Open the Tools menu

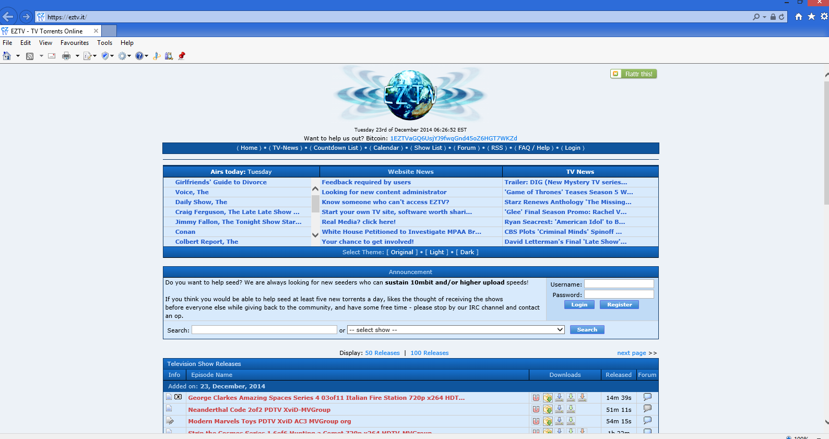tap(104, 43)
